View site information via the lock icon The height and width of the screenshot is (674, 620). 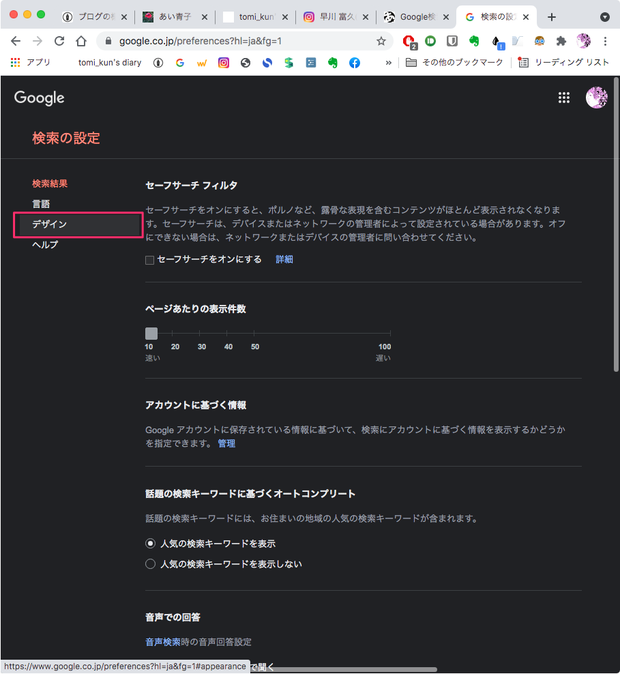pyautogui.click(x=108, y=41)
